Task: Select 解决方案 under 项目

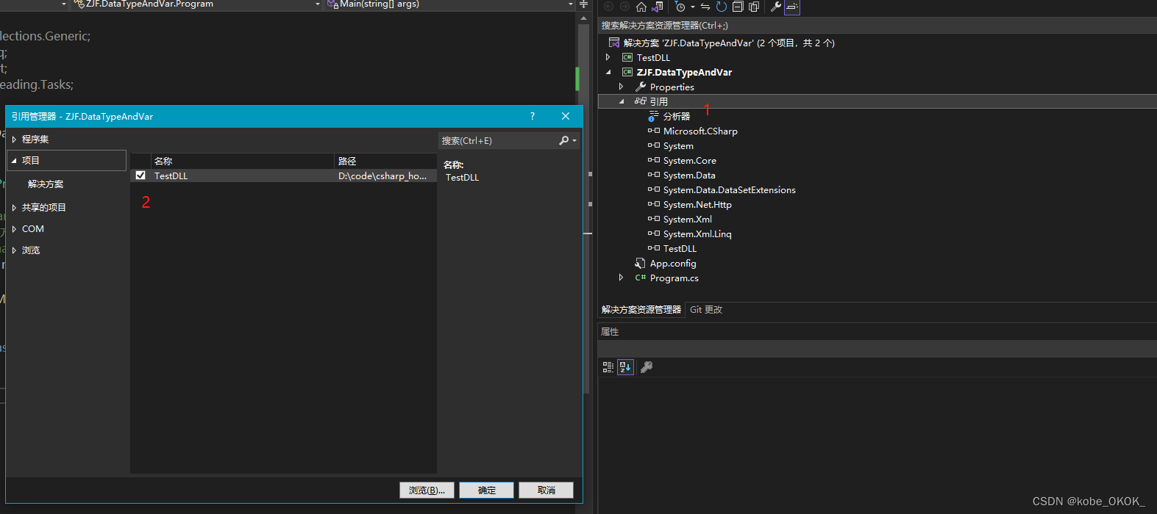Action: point(46,184)
